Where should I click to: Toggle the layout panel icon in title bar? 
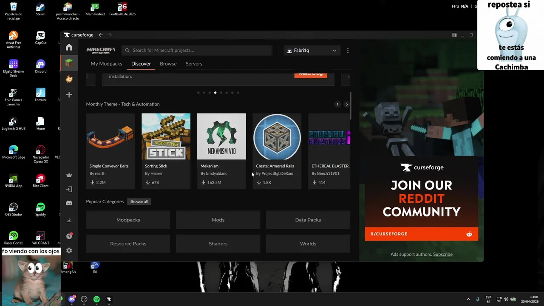(x=454, y=35)
